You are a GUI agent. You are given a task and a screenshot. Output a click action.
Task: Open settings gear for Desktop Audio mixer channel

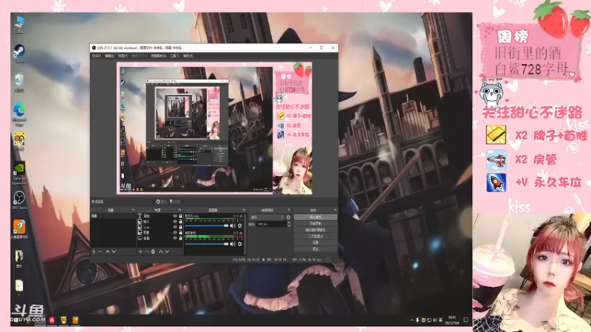click(x=239, y=244)
